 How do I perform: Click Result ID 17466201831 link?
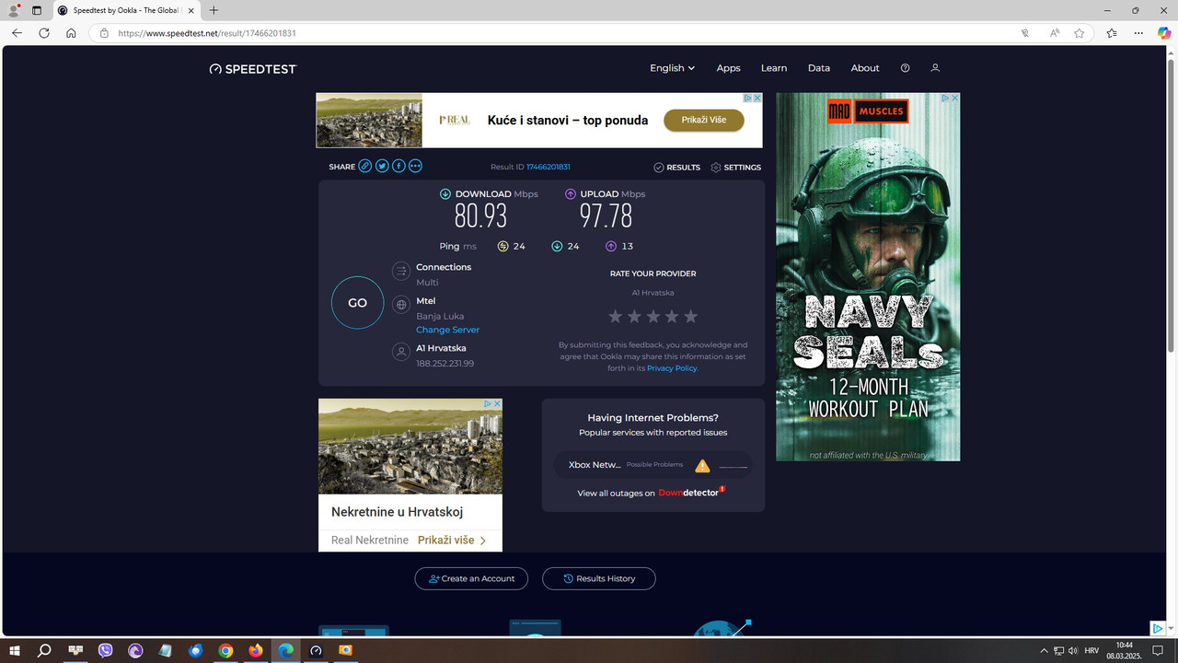click(x=549, y=167)
